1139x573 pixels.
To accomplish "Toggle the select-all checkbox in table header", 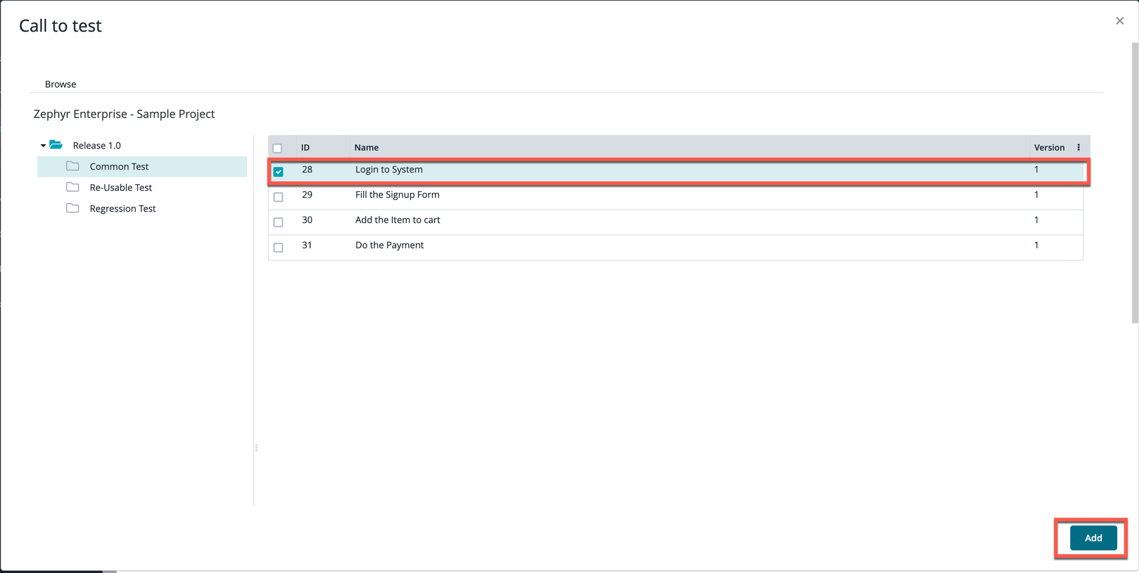I will 278,148.
